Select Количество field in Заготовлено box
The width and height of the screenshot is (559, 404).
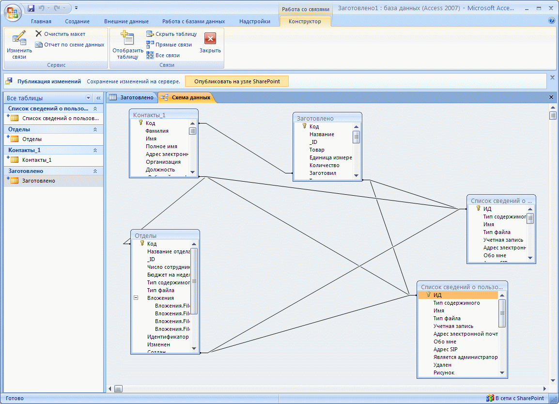tap(324, 166)
